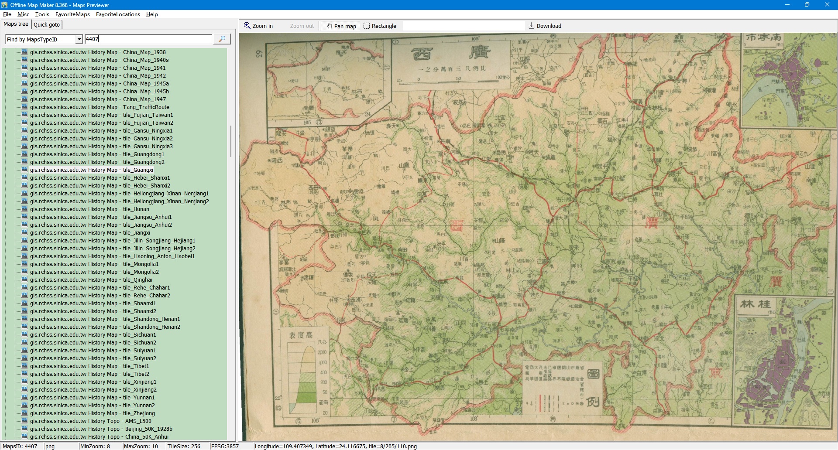Open the FavoriteMaps menu
838x450 pixels.
(72, 14)
